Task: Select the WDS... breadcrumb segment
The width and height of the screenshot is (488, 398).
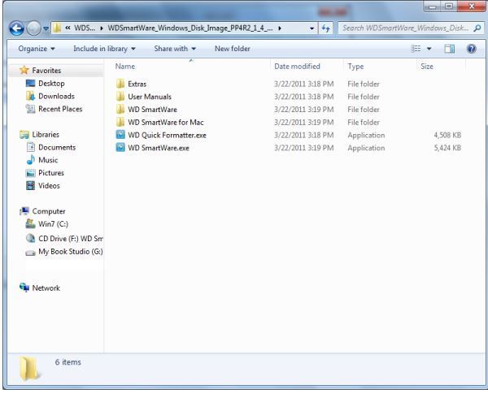Action: [85, 28]
